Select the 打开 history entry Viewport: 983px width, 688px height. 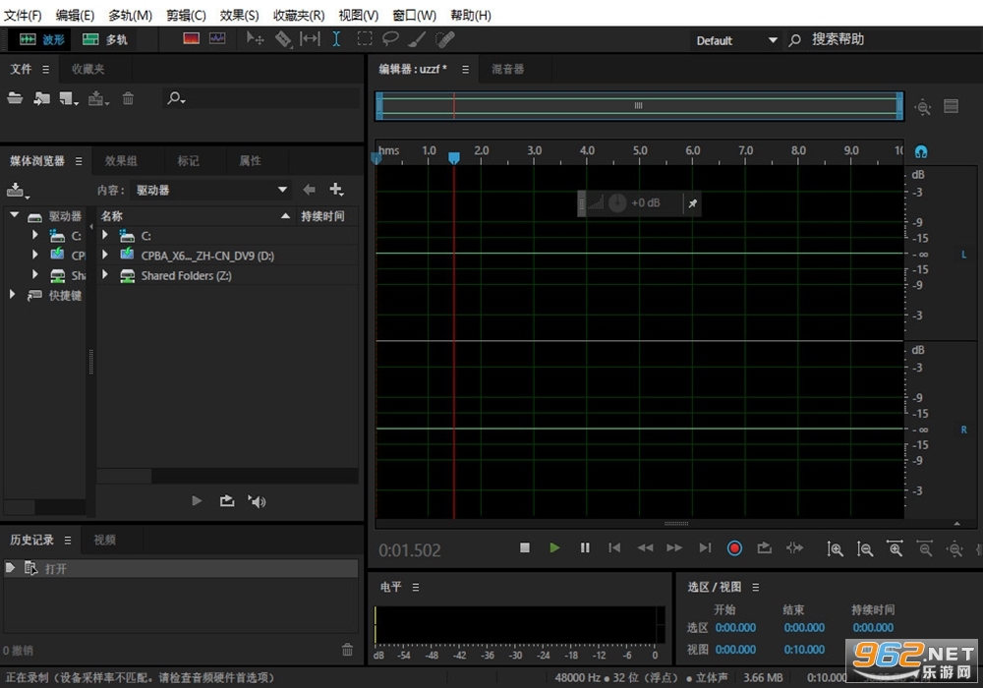point(181,568)
